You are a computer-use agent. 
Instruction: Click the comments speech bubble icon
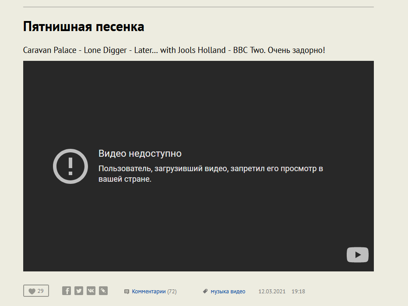pos(127,292)
